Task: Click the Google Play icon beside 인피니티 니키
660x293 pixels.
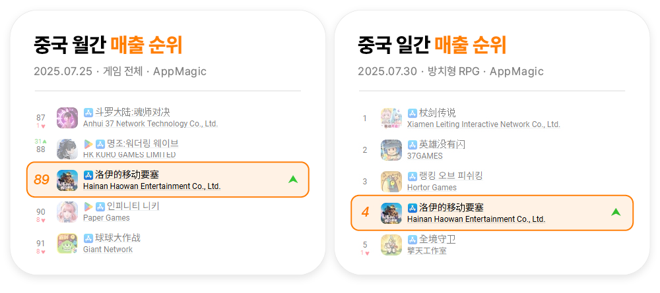Action: (x=88, y=207)
